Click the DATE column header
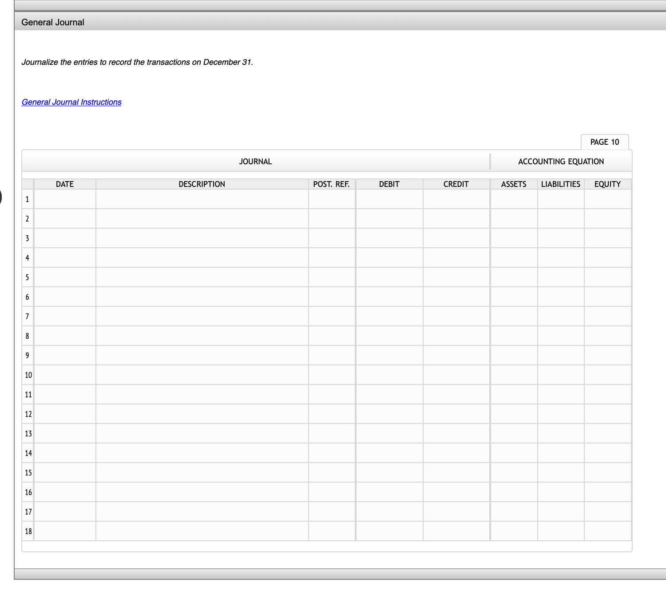This screenshot has width=666, height=594. click(x=65, y=184)
